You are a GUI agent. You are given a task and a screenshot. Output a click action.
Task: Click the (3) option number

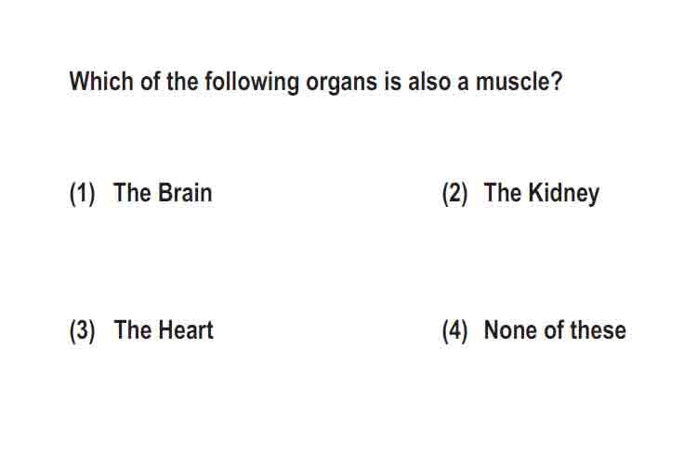click(x=82, y=330)
